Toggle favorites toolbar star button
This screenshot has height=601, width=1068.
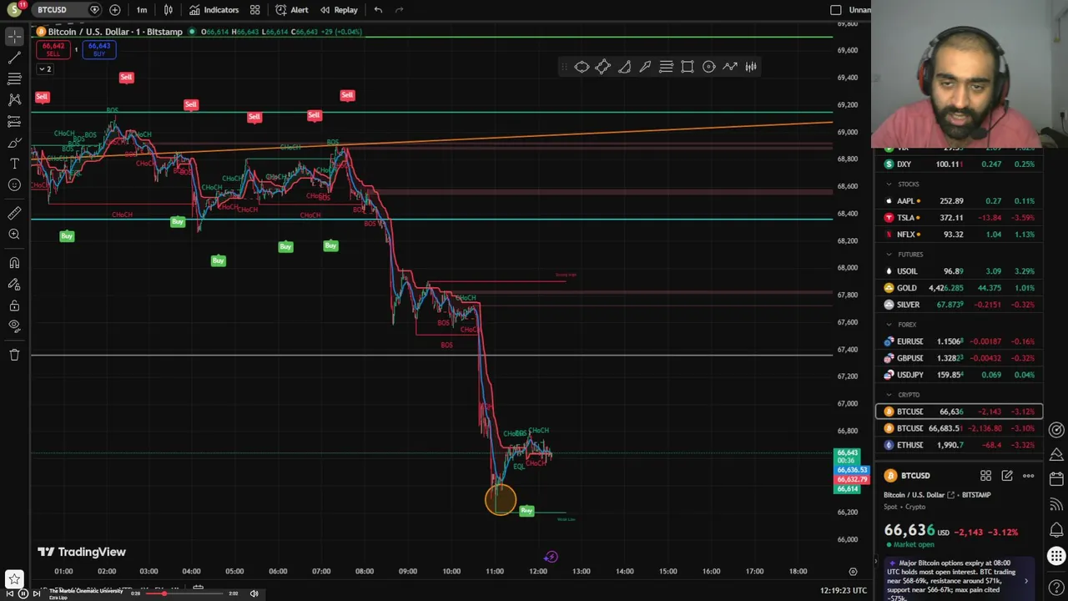pos(13,578)
